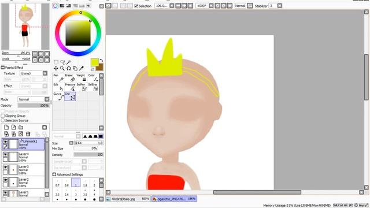Viewport: 370px width, 208px height.
Task: Hide Layer3 using its eye icon
Action: coord(5,167)
